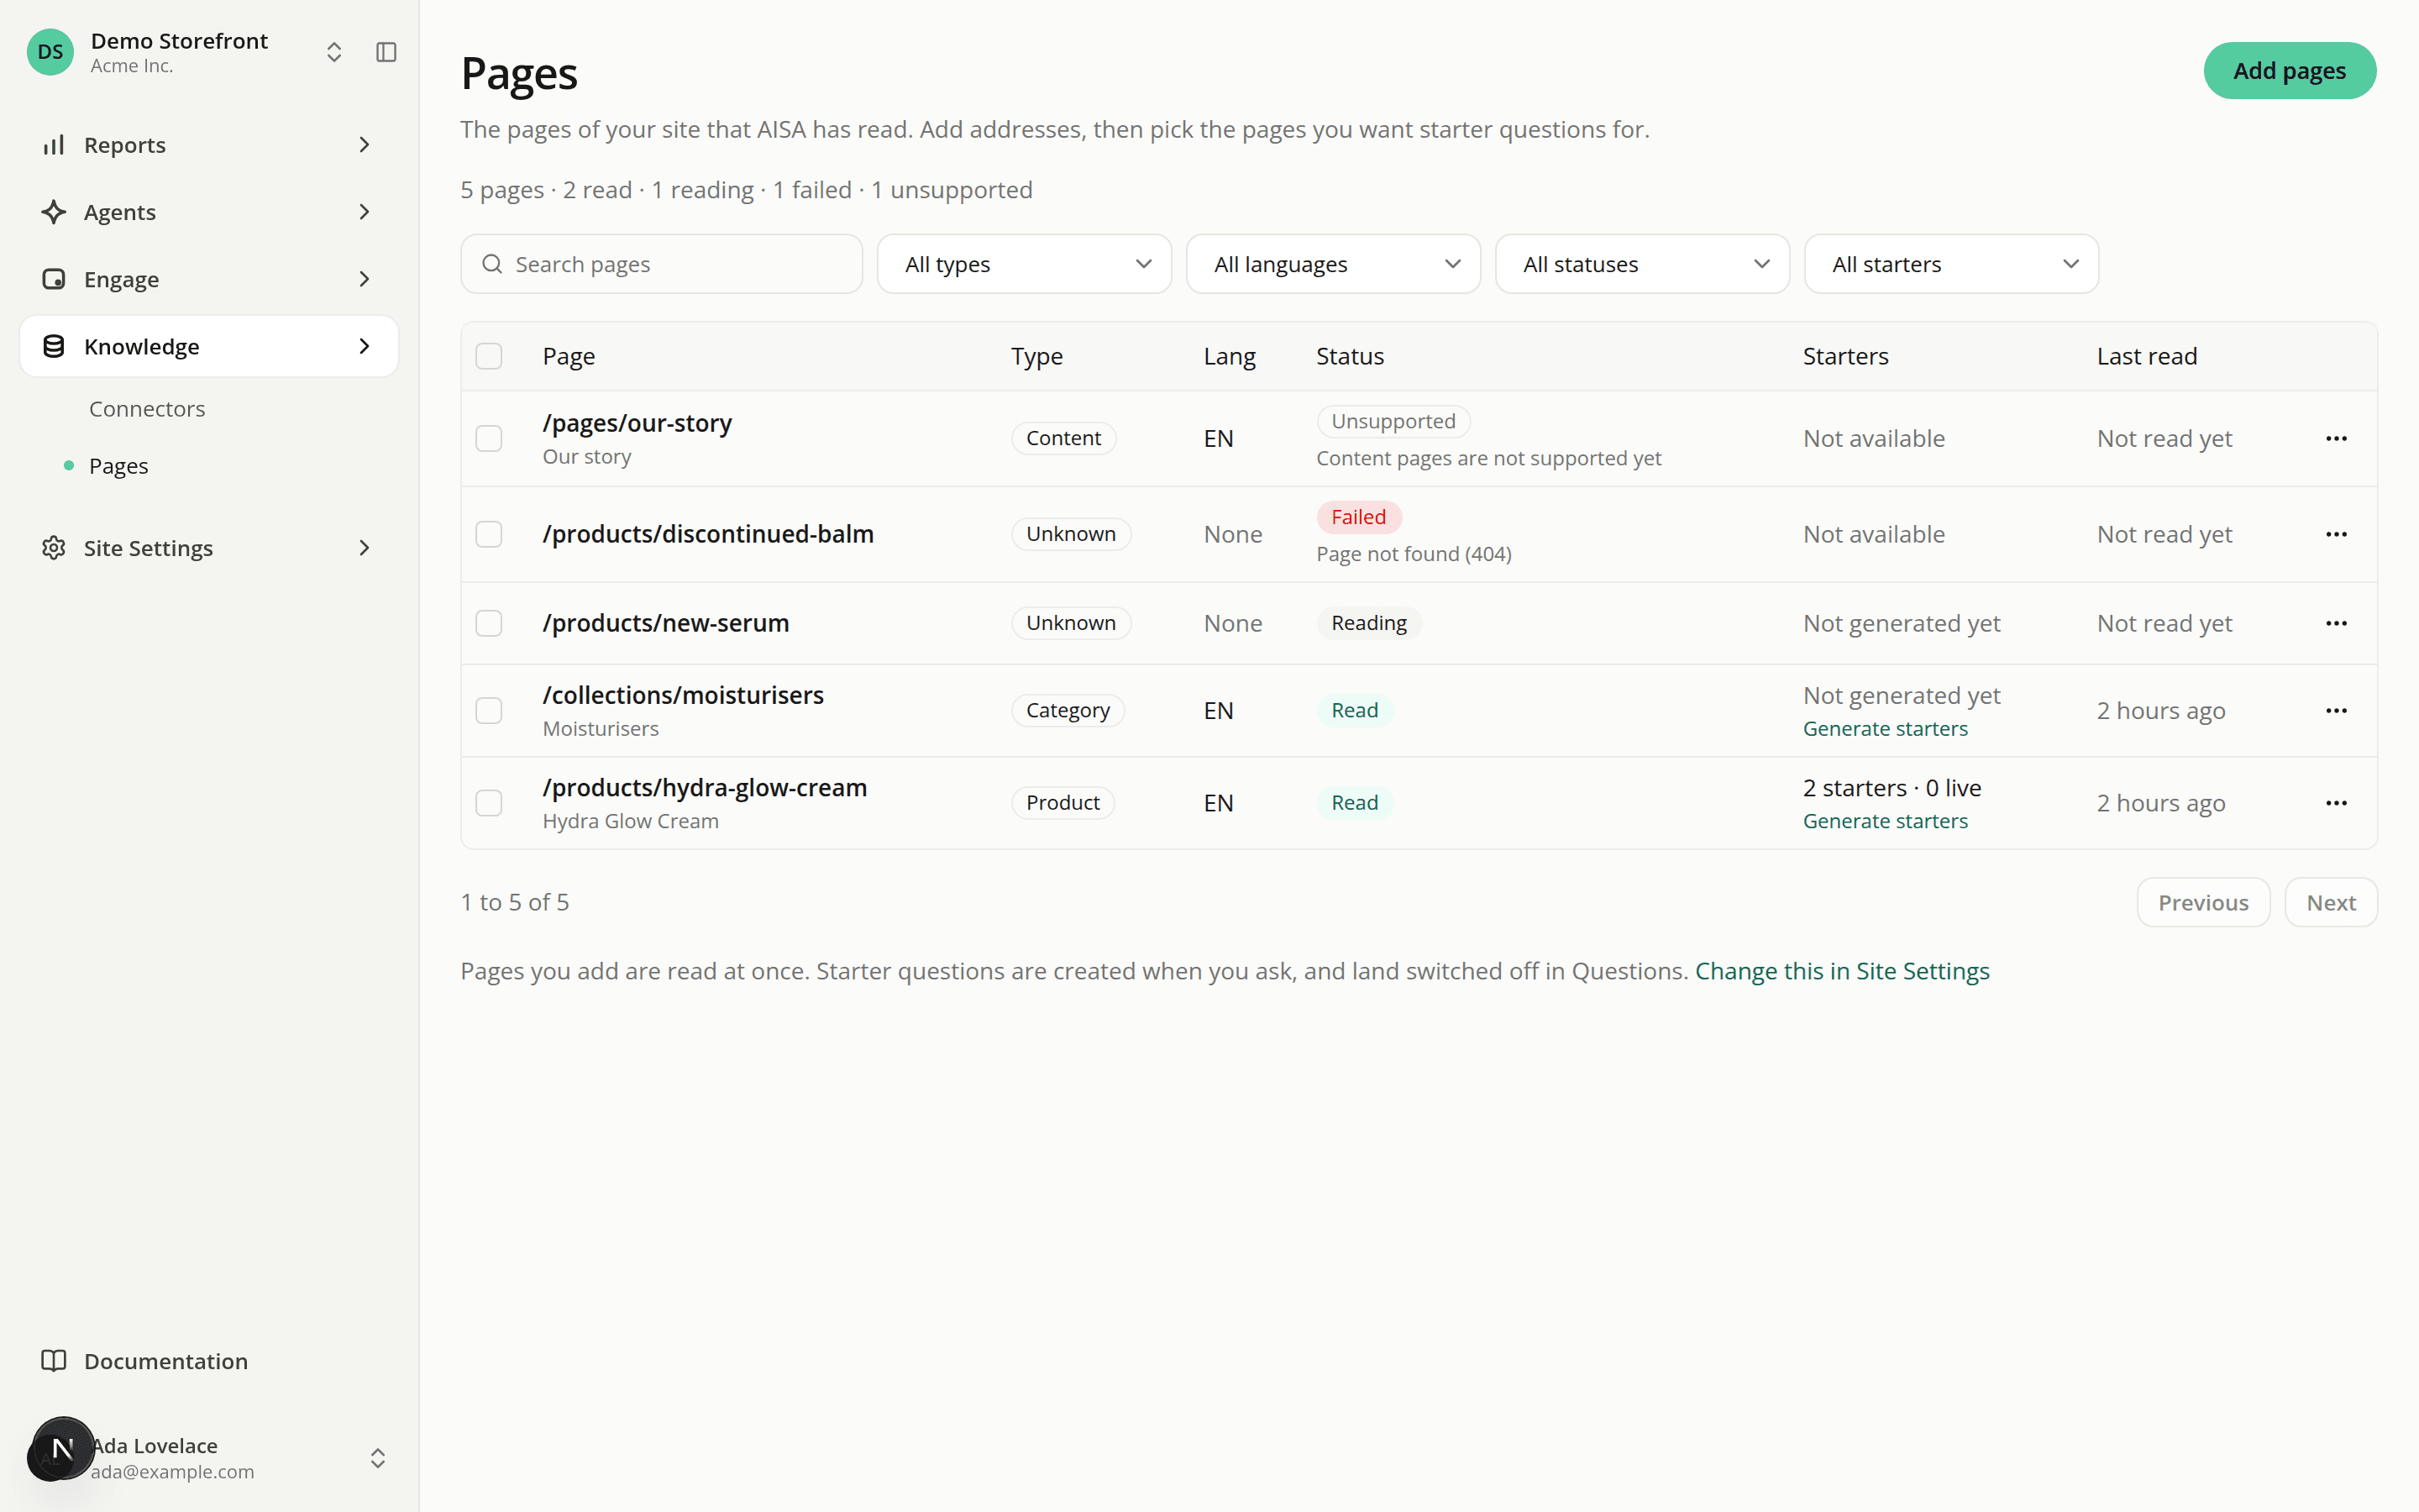
Task: Click the Next.js dev tools badge
Action: coord(62,1448)
